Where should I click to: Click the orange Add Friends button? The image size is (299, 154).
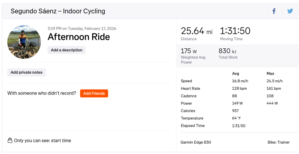(x=94, y=93)
